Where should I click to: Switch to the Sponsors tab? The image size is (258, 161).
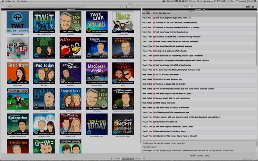138,159
